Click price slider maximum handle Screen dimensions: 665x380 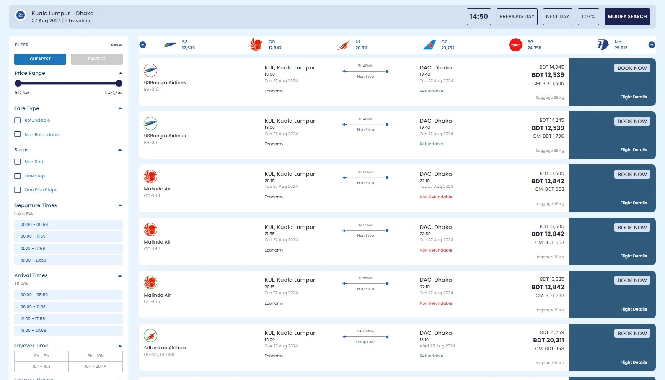[x=119, y=83]
